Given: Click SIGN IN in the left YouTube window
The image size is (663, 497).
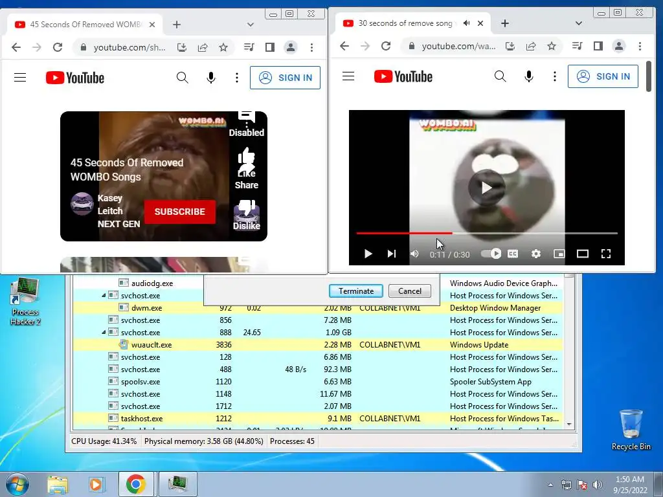Looking at the screenshot, I should [x=285, y=78].
